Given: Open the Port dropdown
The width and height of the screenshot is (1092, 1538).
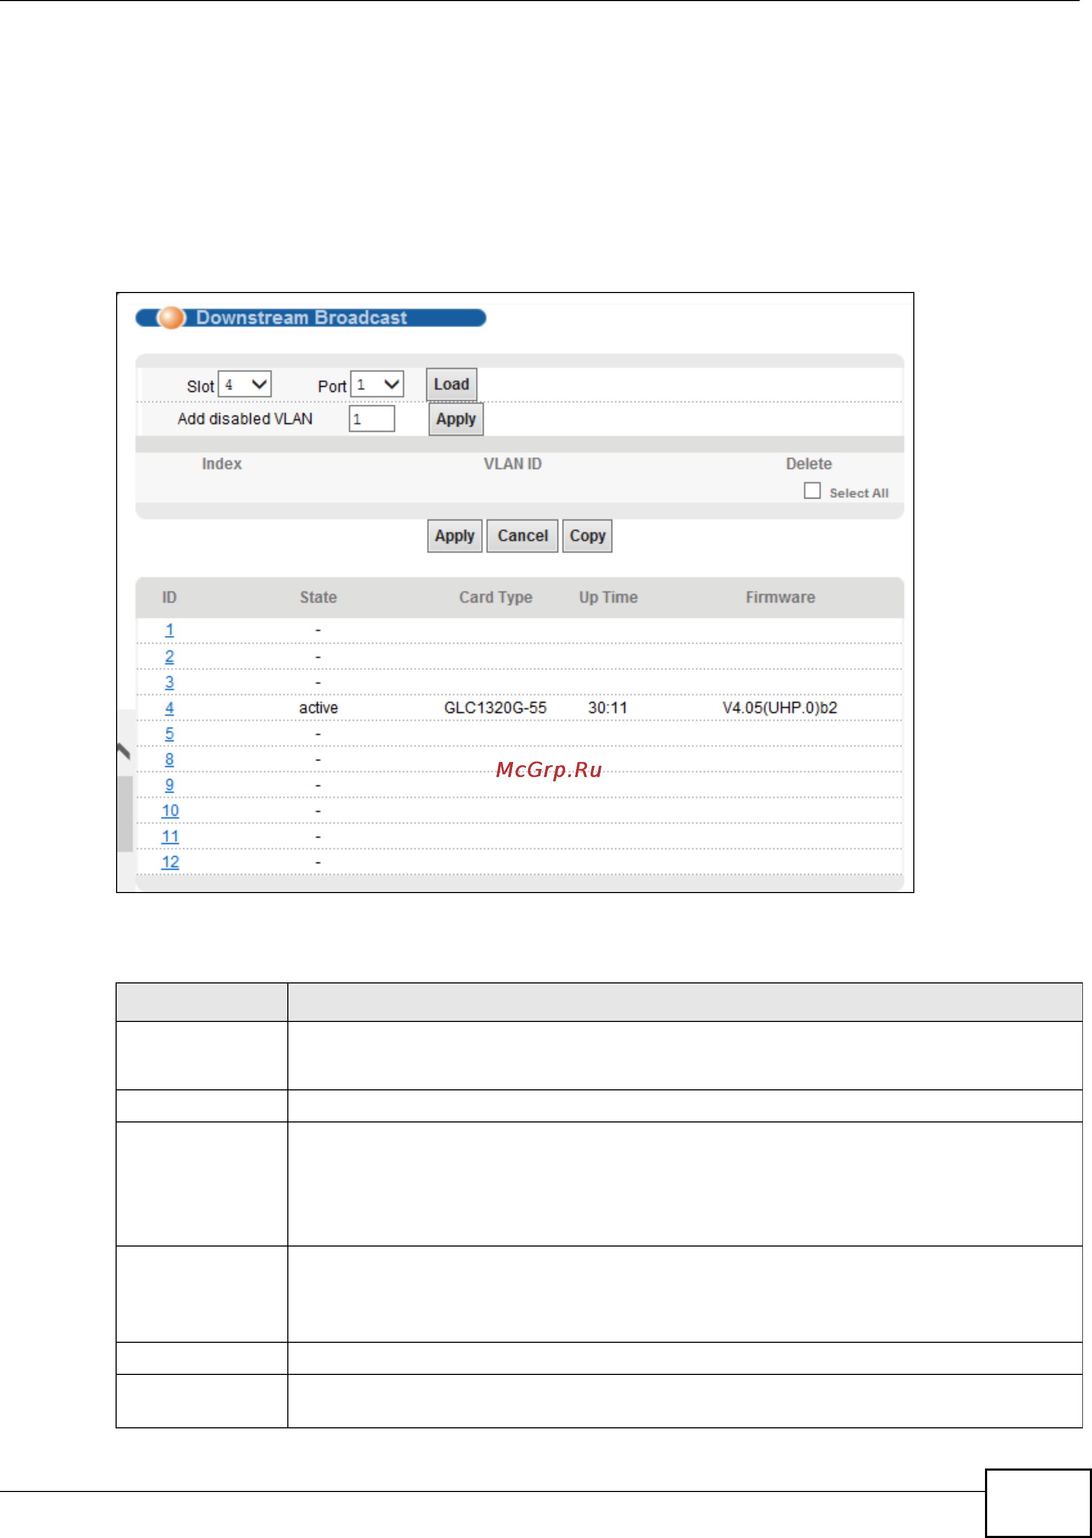Looking at the screenshot, I should coord(377,385).
